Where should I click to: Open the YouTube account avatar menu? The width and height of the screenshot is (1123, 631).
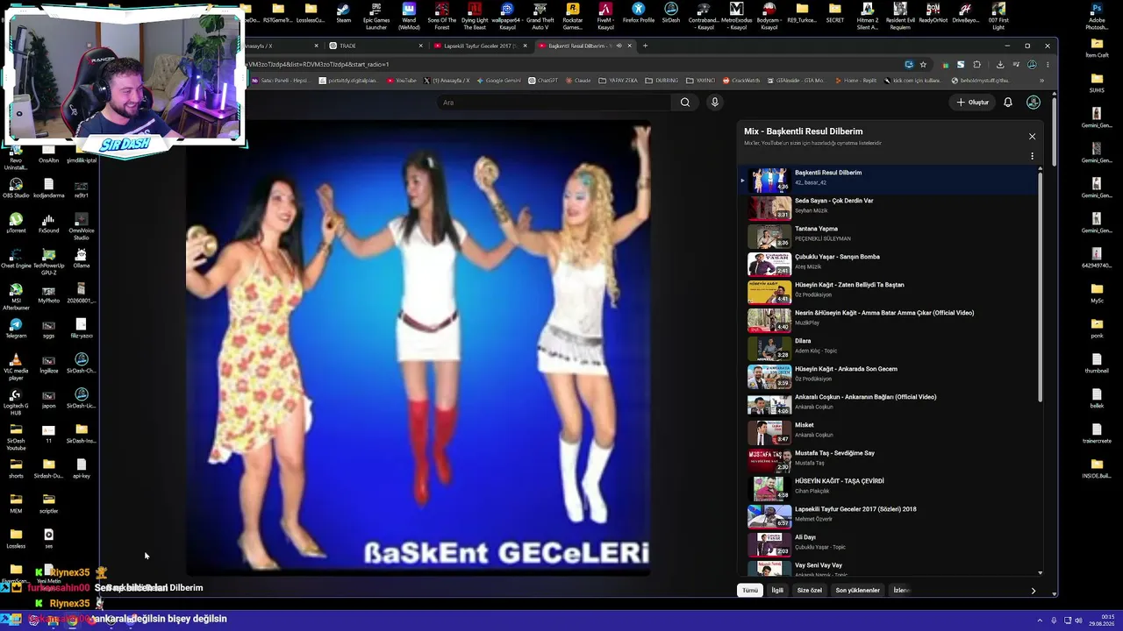point(1034,103)
